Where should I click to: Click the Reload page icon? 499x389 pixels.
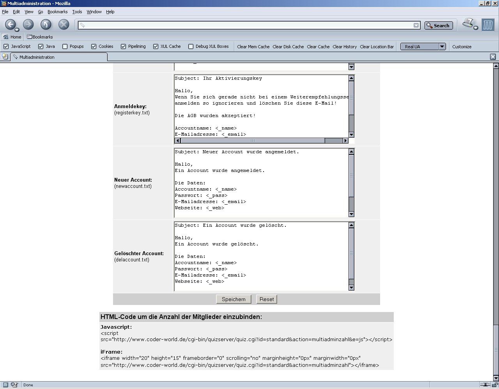(46, 25)
